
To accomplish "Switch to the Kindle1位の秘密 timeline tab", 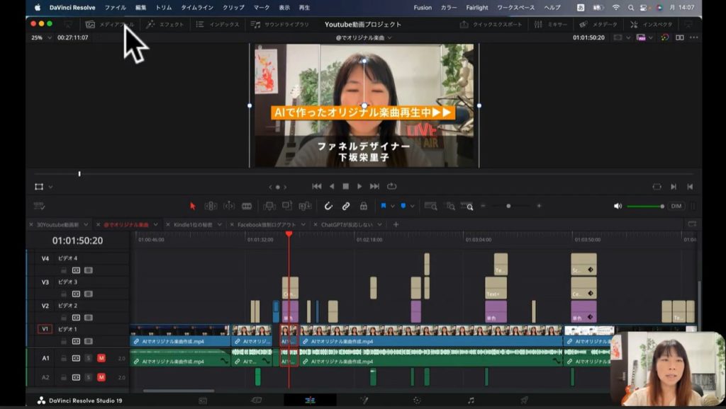I will click(x=192, y=224).
